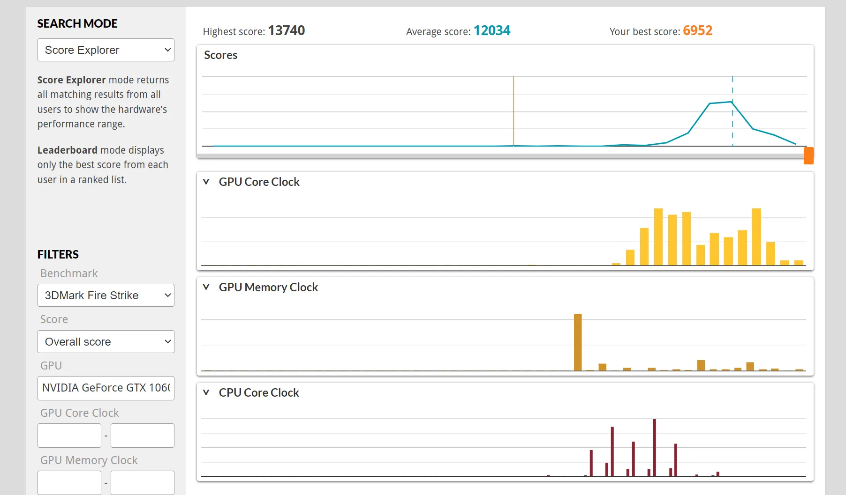Image resolution: width=846 pixels, height=495 pixels.
Task: Collapse the GPU Core Clock chart chevron
Action: pyautogui.click(x=206, y=182)
